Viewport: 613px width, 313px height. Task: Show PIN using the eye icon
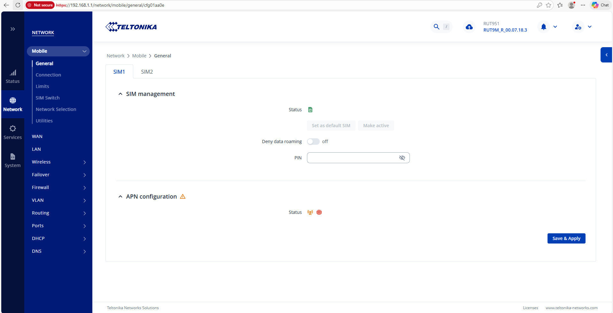click(x=402, y=158)
